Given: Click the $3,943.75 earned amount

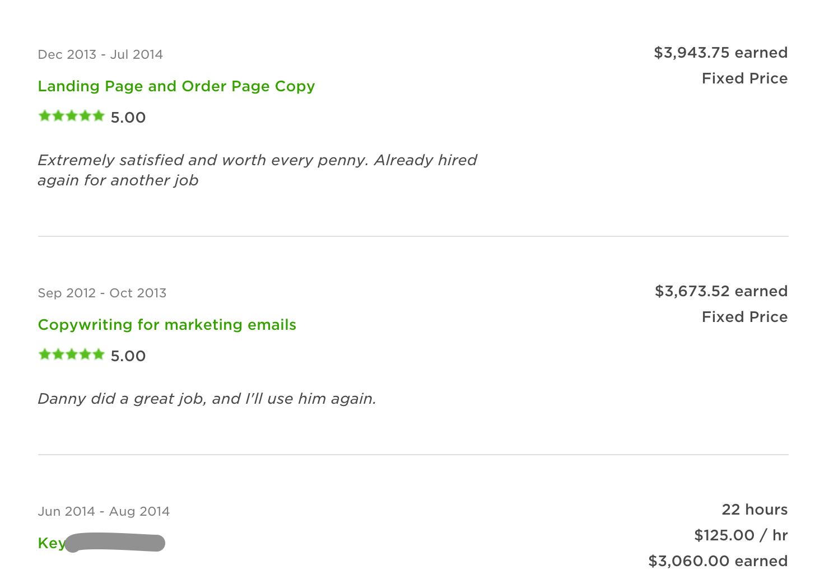Looking at the screenshot, I should (720, 53).
